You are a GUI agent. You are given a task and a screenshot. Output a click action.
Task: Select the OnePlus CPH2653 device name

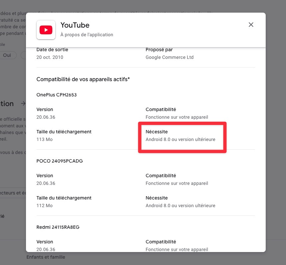tap(57, 95)
